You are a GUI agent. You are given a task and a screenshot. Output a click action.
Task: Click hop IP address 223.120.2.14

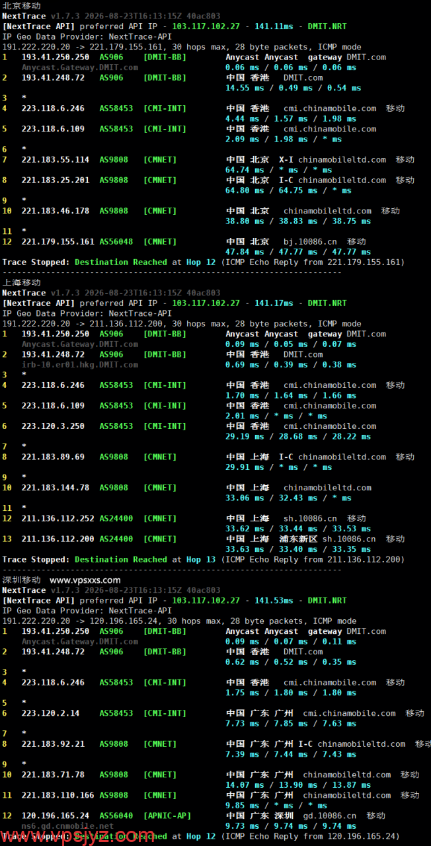(50, 714)
